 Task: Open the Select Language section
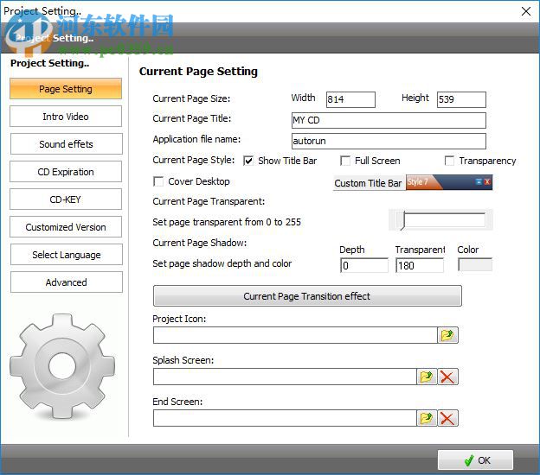[x=66, y=255]
